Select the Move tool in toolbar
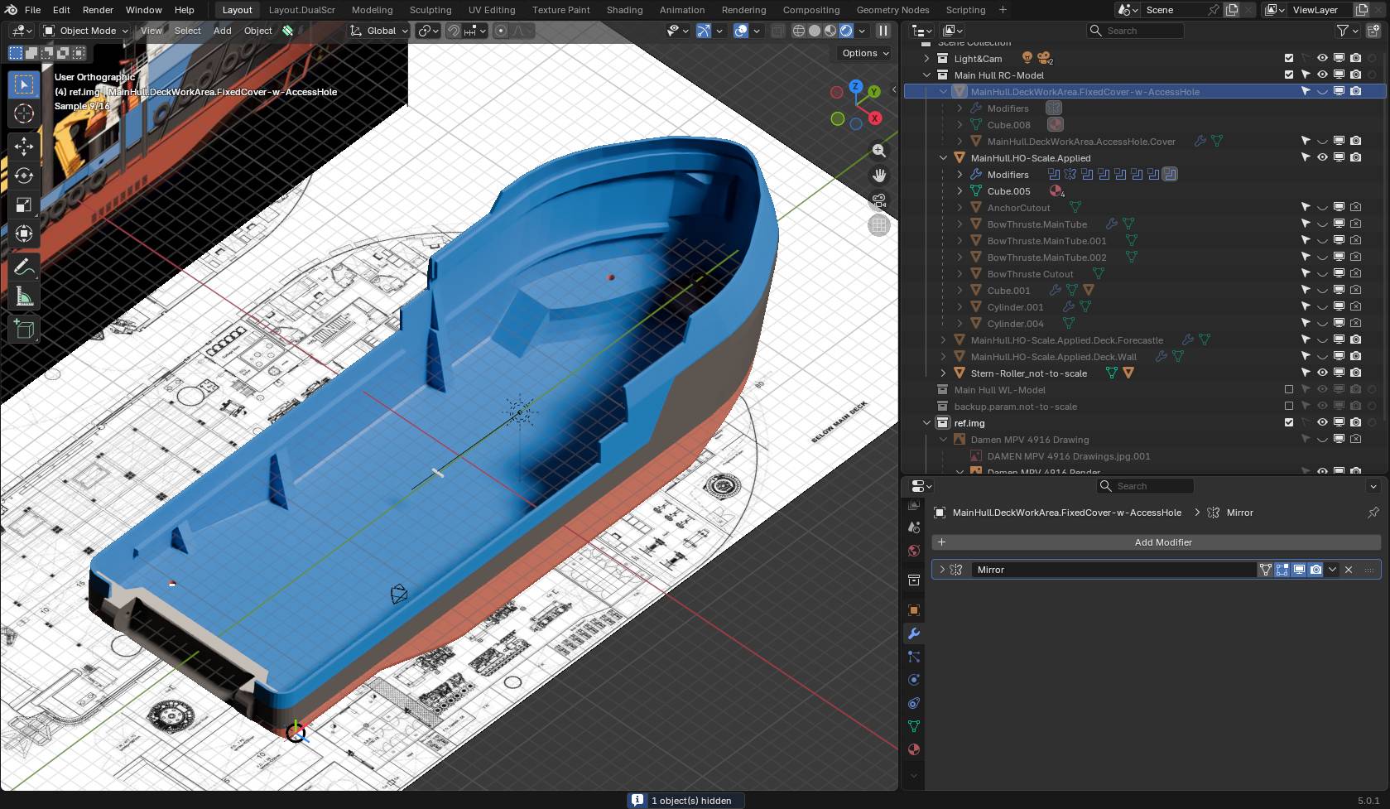 [24, 147]
